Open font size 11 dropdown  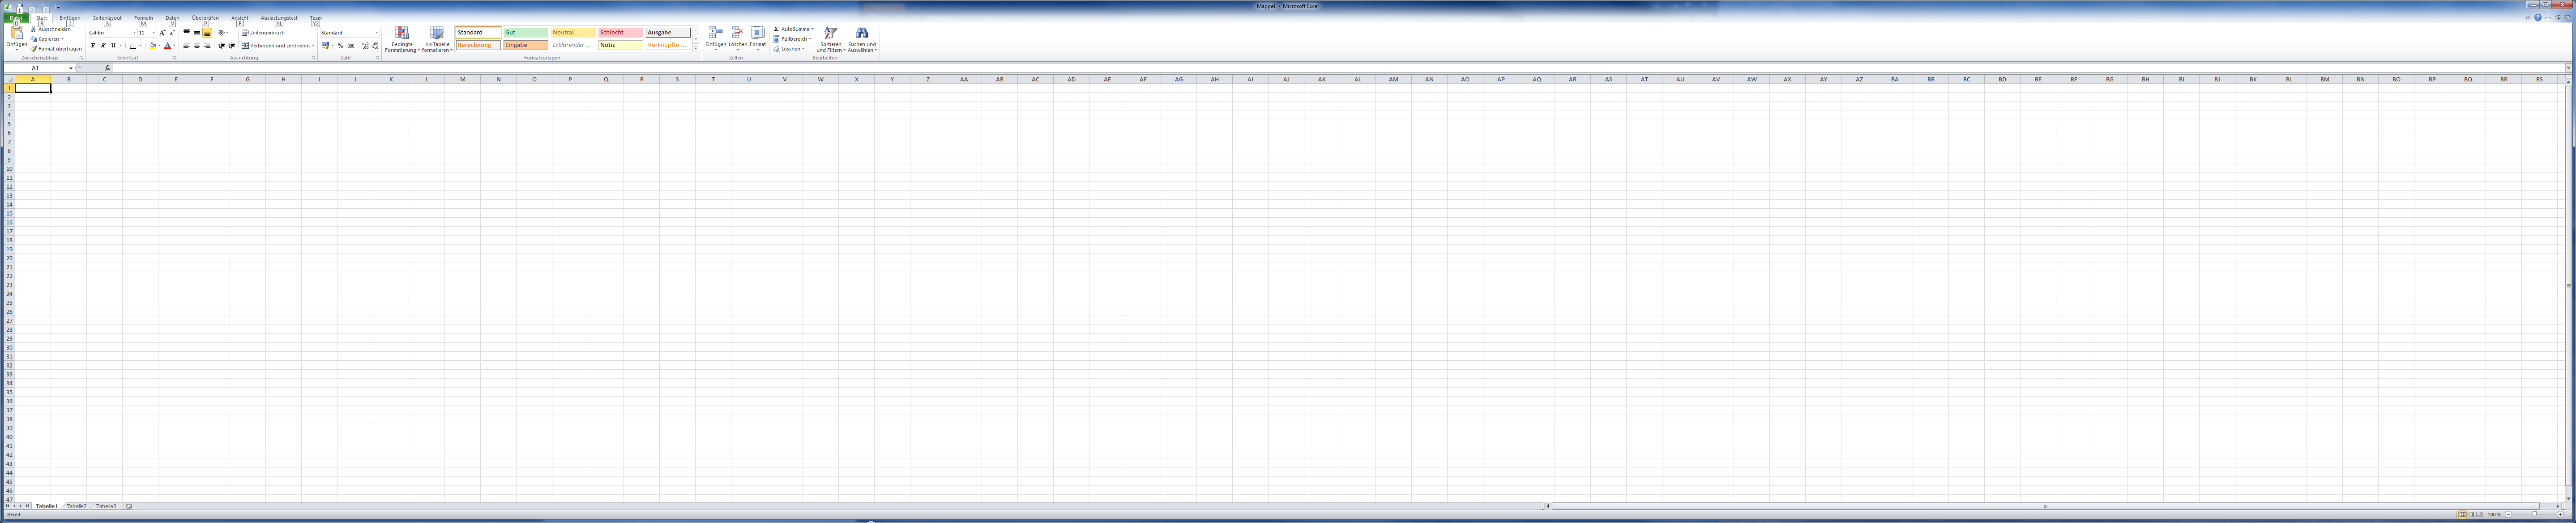[x=154, y=33]
